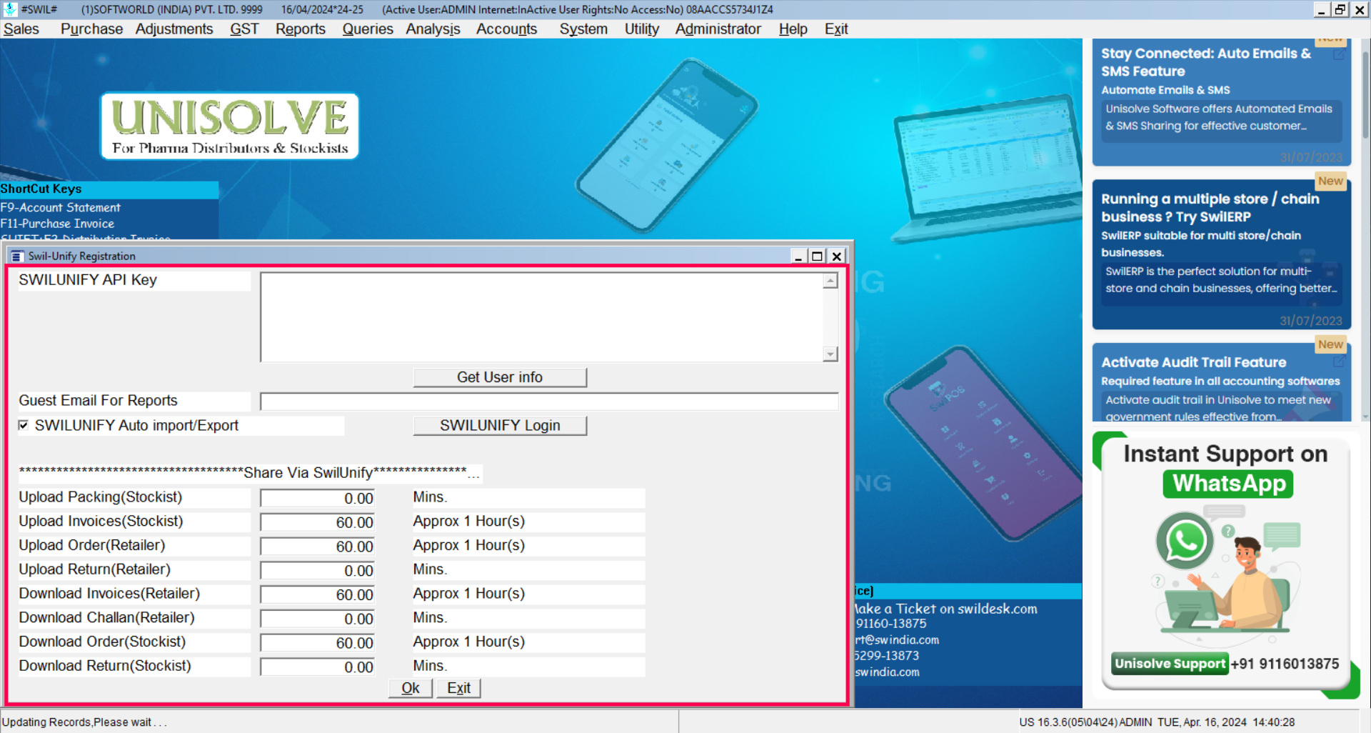Screen dimensions: 1371x733
Task: Click F11-Purchase Invoice shortcut entry
Action: pyautogui.click(x=57, y=224)
